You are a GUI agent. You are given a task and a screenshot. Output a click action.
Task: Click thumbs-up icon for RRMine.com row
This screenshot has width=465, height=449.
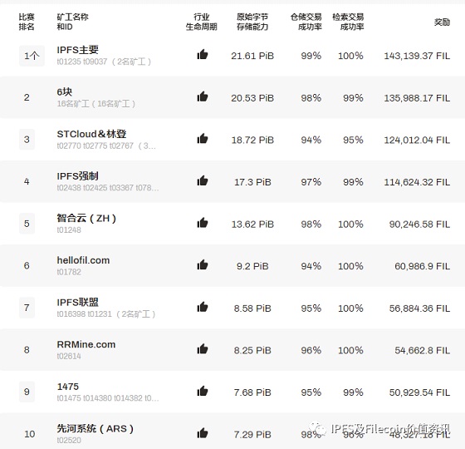tap(203, 349)
